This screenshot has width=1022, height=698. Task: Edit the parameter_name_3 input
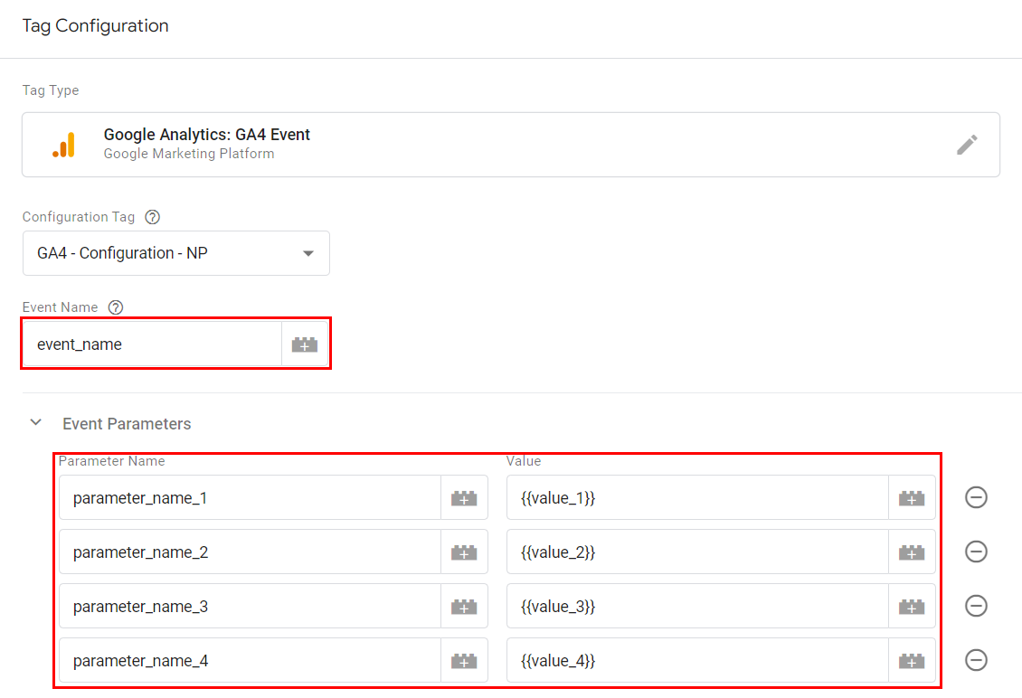pyautogui.click(x=251, y=606)
